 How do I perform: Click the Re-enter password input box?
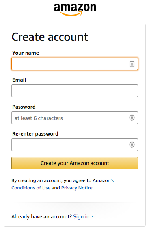(75, 145)
